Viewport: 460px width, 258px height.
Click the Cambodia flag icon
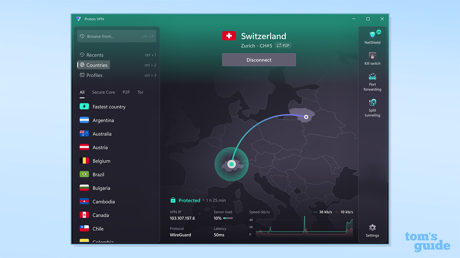84,201
